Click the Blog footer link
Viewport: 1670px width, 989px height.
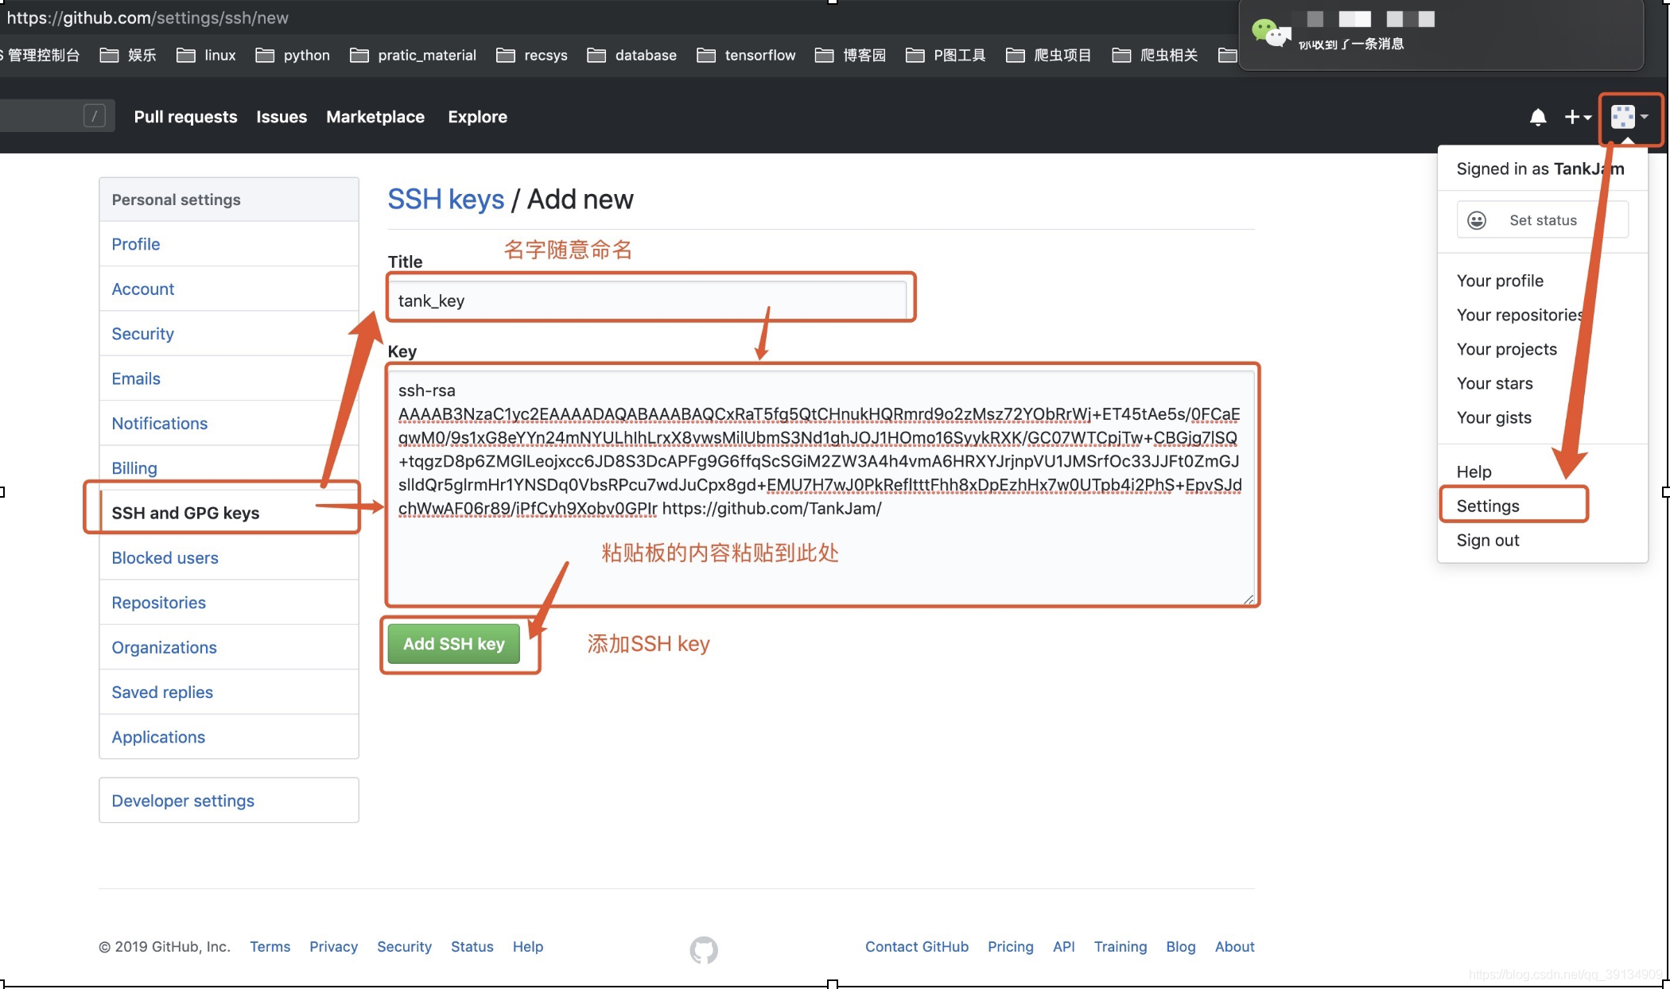(1180, 947)
